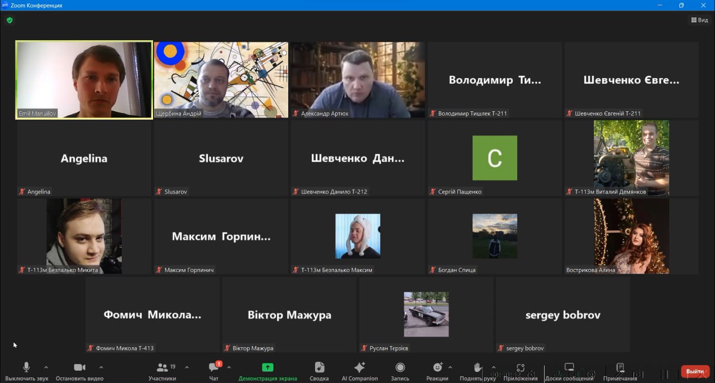Screen dimensions: 715x383
Task: Expand video options arrow next to camera
Action: (x=101, y=367)
